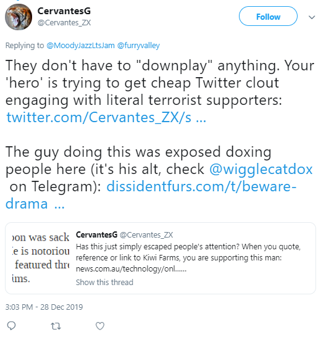Open @wigglecatdox mention
Viewport: 334px width, 340px height.
[x=261, y=169]
